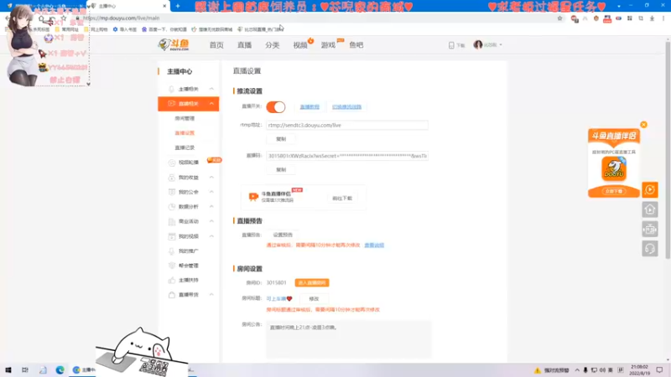The image size is (671, 377).
Task: Click the 我的推广 icon in sidebar
Action: [172, 250]
